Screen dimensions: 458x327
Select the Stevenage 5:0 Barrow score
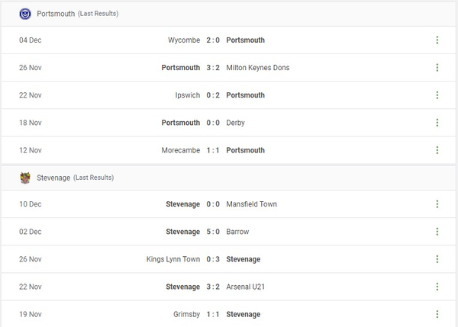pos(213,232)
